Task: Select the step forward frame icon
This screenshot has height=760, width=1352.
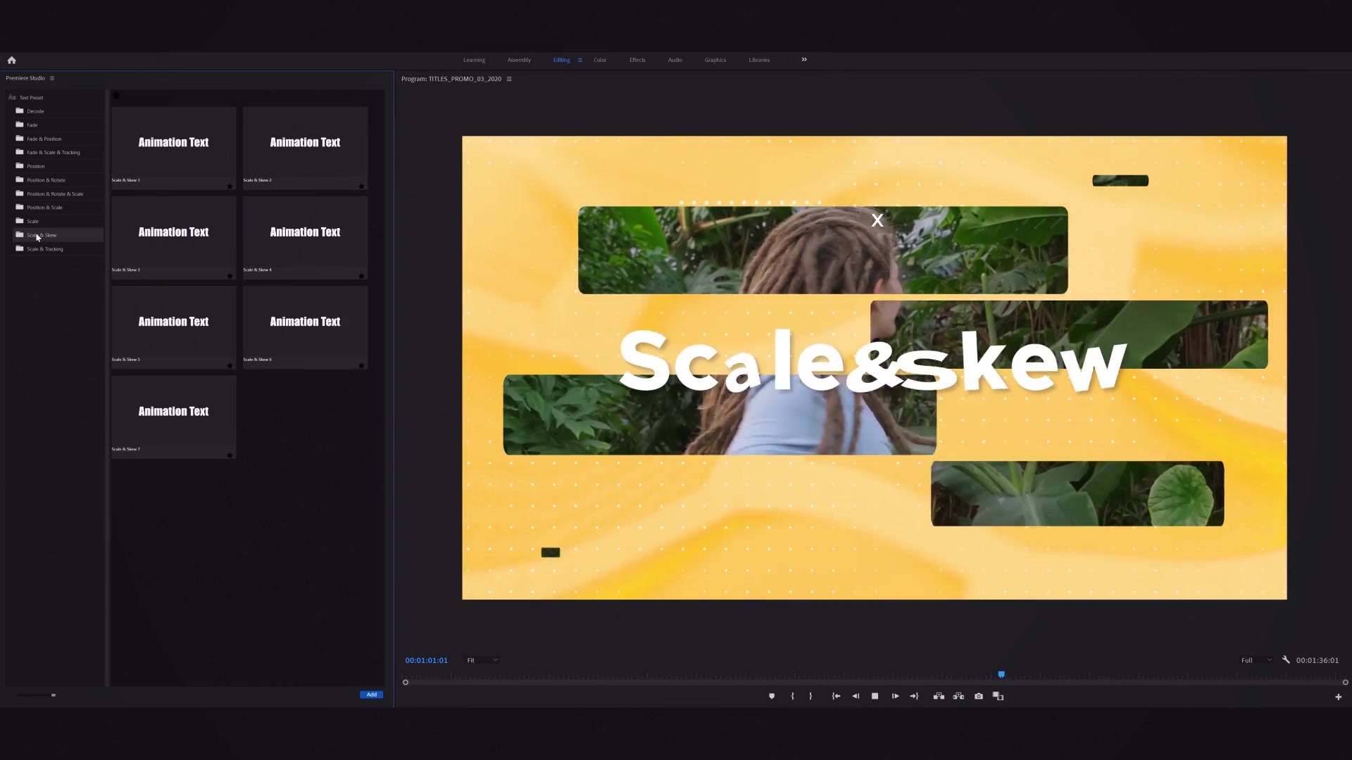Action: (894, 696)
